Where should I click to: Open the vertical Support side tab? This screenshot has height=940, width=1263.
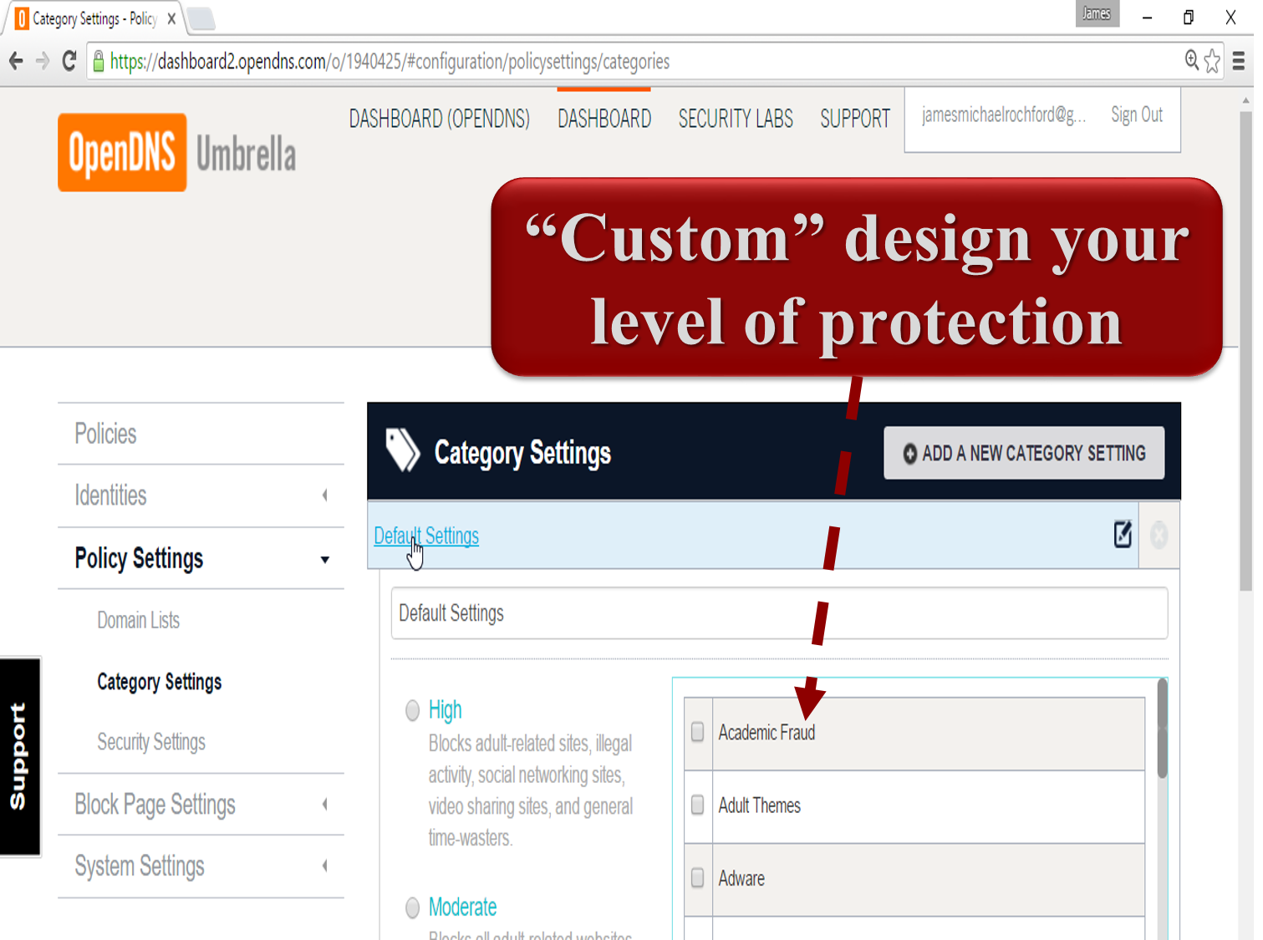pos(20,757)
